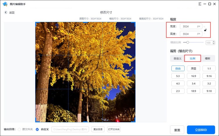Click the 高度 height input field
The image size is (219, 136).
tap(191, 34)
